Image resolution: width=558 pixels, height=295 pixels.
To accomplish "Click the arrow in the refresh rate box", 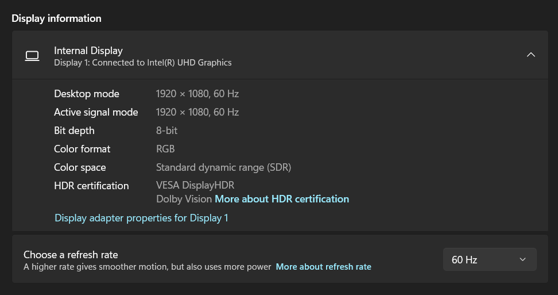I will [522, 259].
